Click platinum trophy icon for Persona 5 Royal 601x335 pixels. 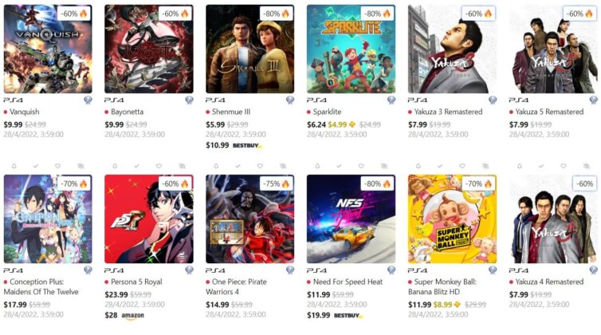pyautogui.click(x=189, y=270)
